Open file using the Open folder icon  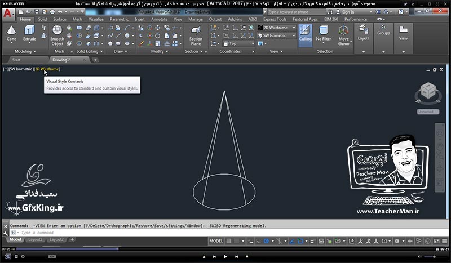[29, 12]
